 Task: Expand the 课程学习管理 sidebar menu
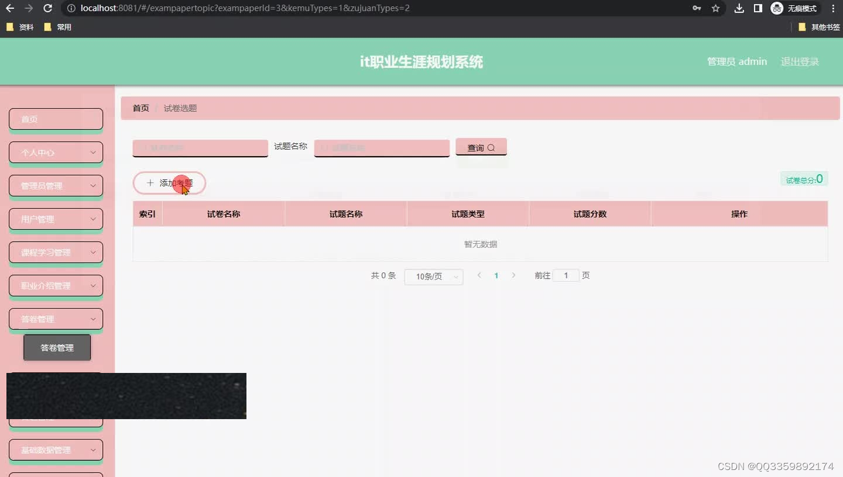pyautogui.click(x=56, y=253)
